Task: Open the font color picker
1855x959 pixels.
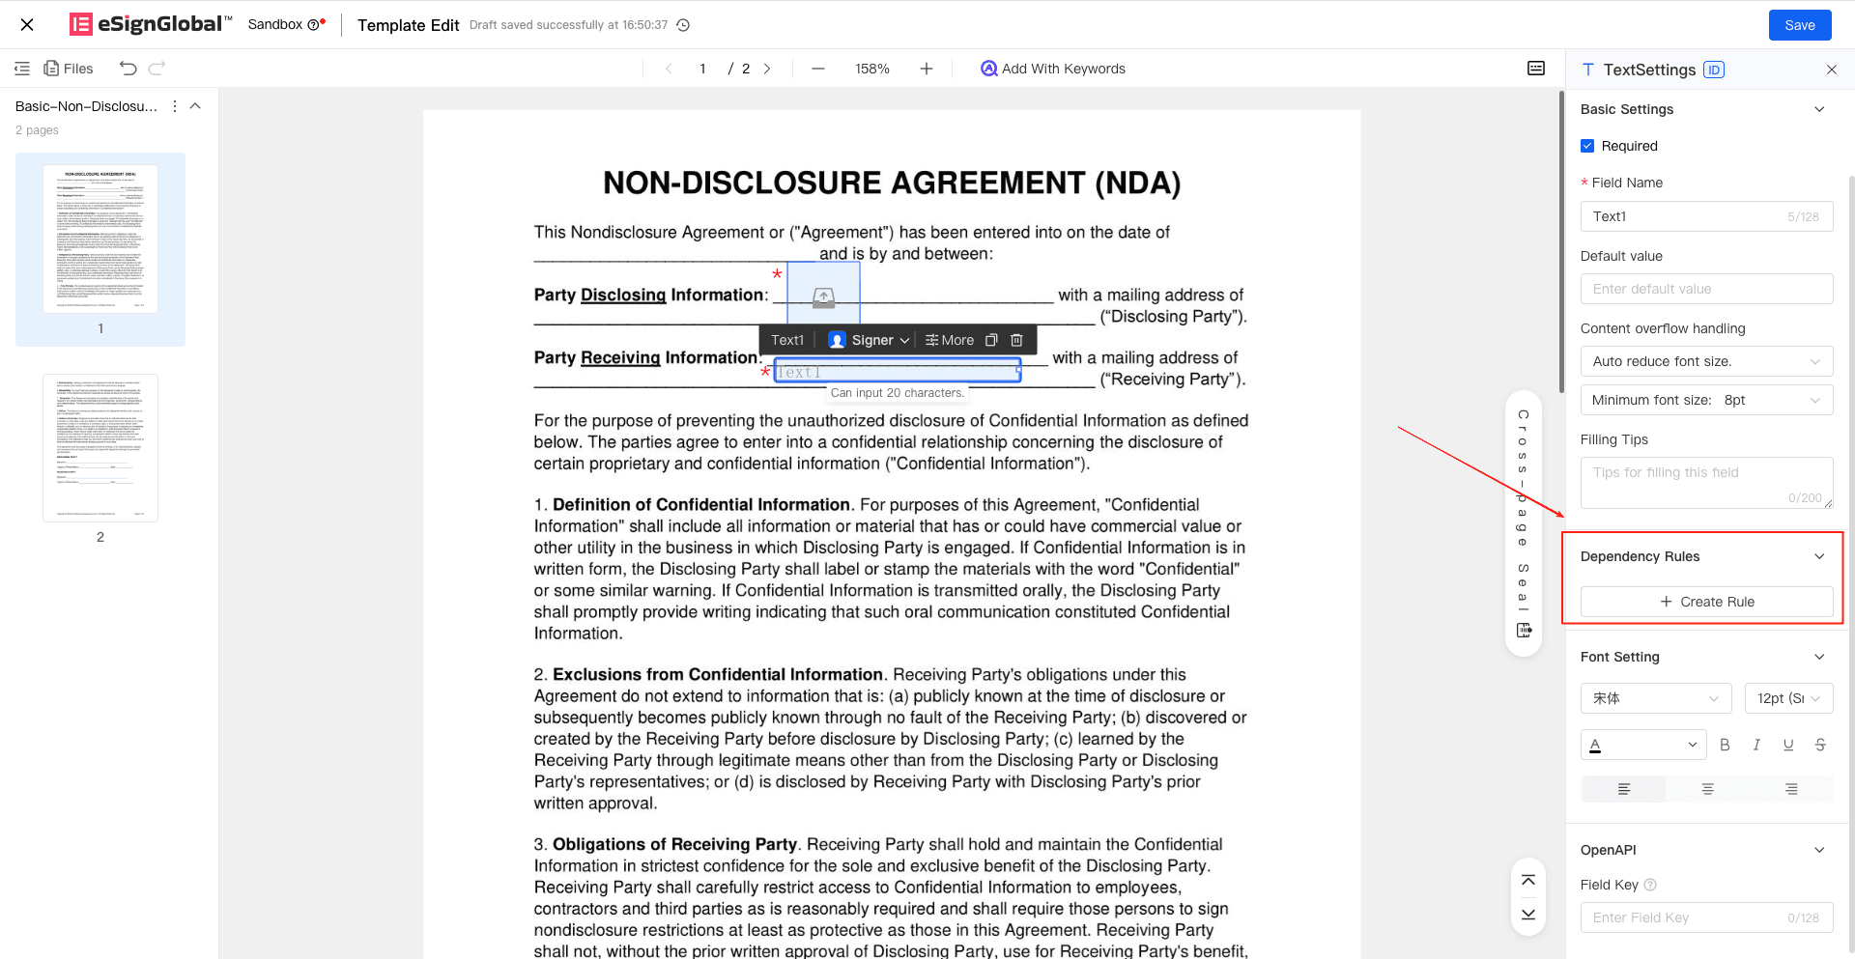Action: (1643, 745)
